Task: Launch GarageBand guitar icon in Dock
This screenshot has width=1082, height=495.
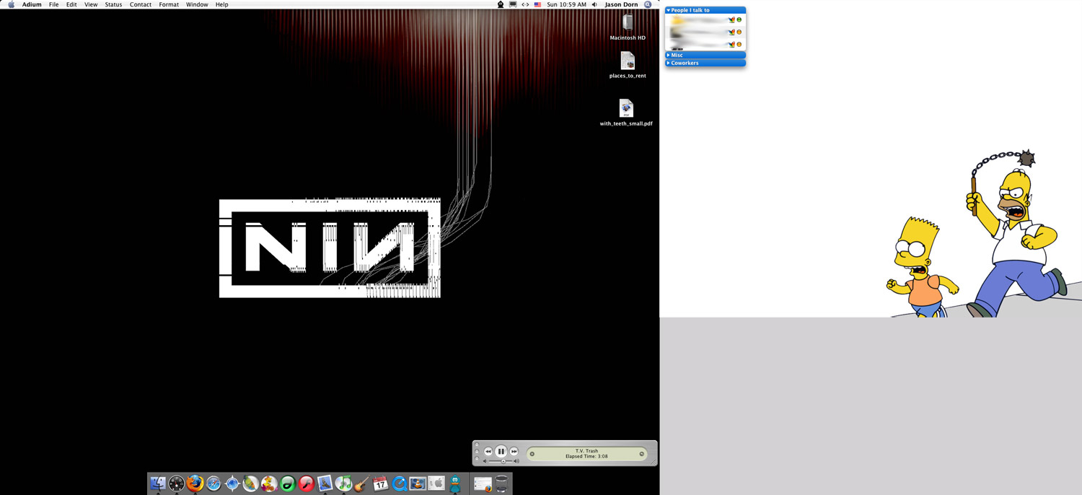Action: click(362, 484)
